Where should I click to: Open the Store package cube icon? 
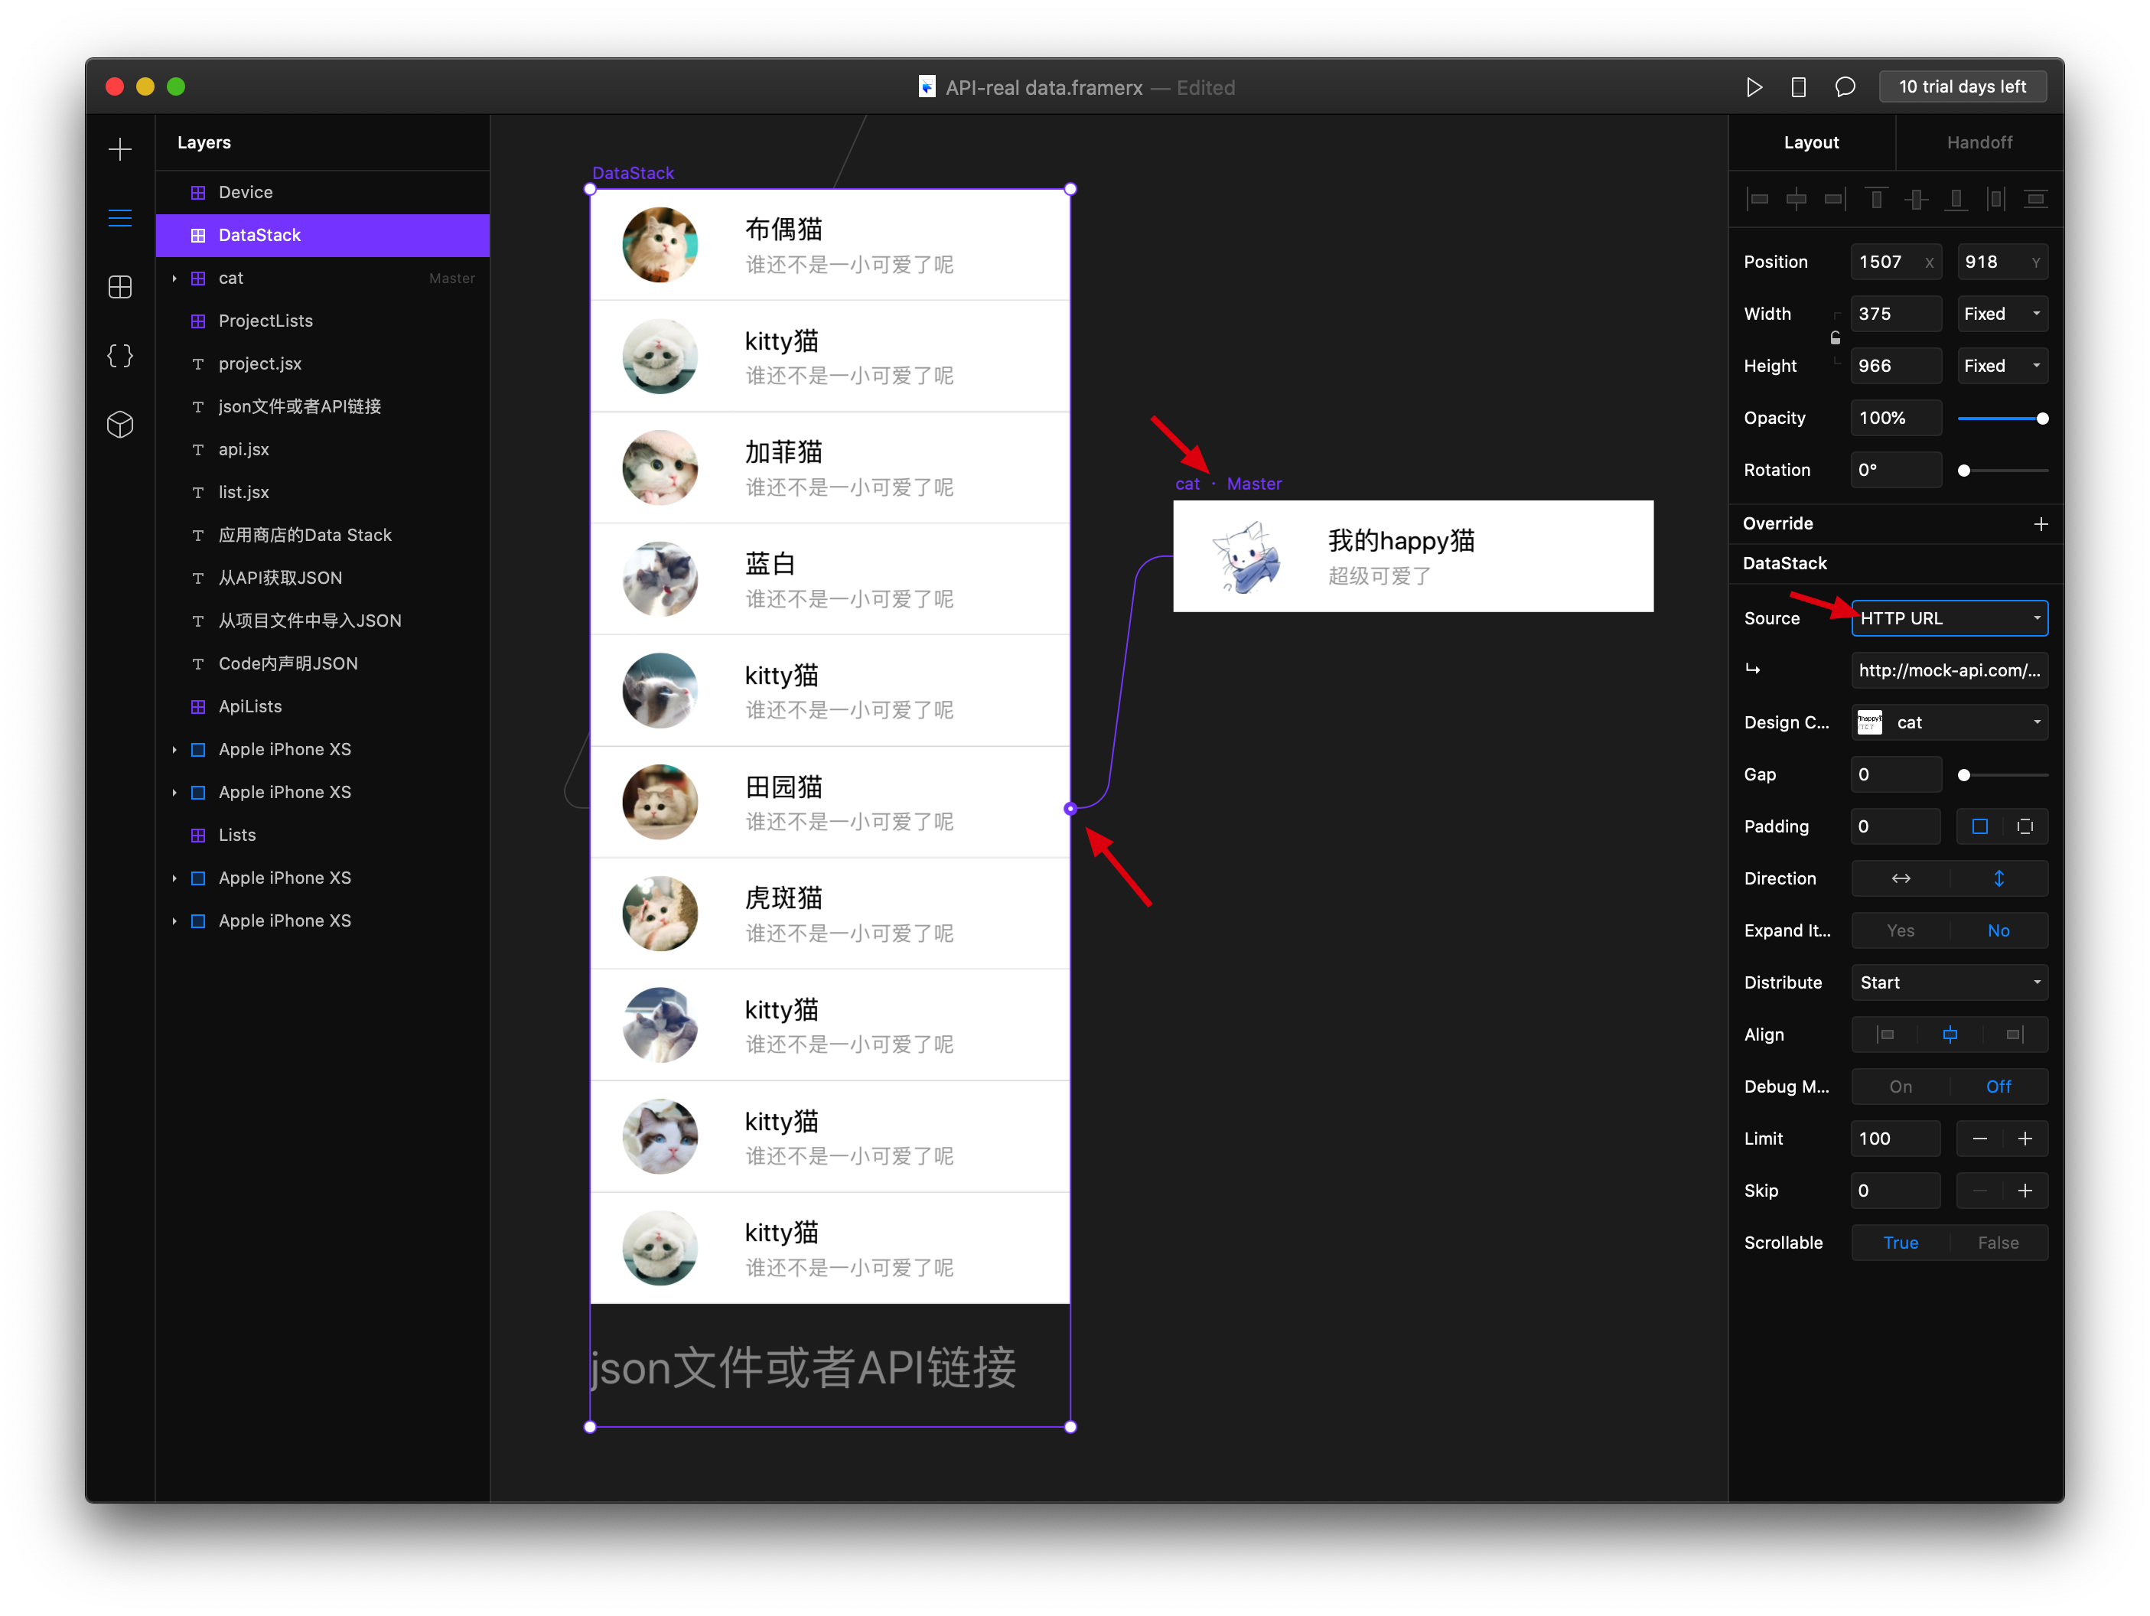click(119, 425)
